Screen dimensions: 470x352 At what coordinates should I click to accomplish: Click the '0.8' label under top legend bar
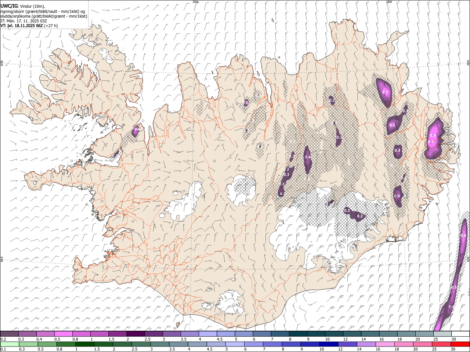(x=75, y=339)
